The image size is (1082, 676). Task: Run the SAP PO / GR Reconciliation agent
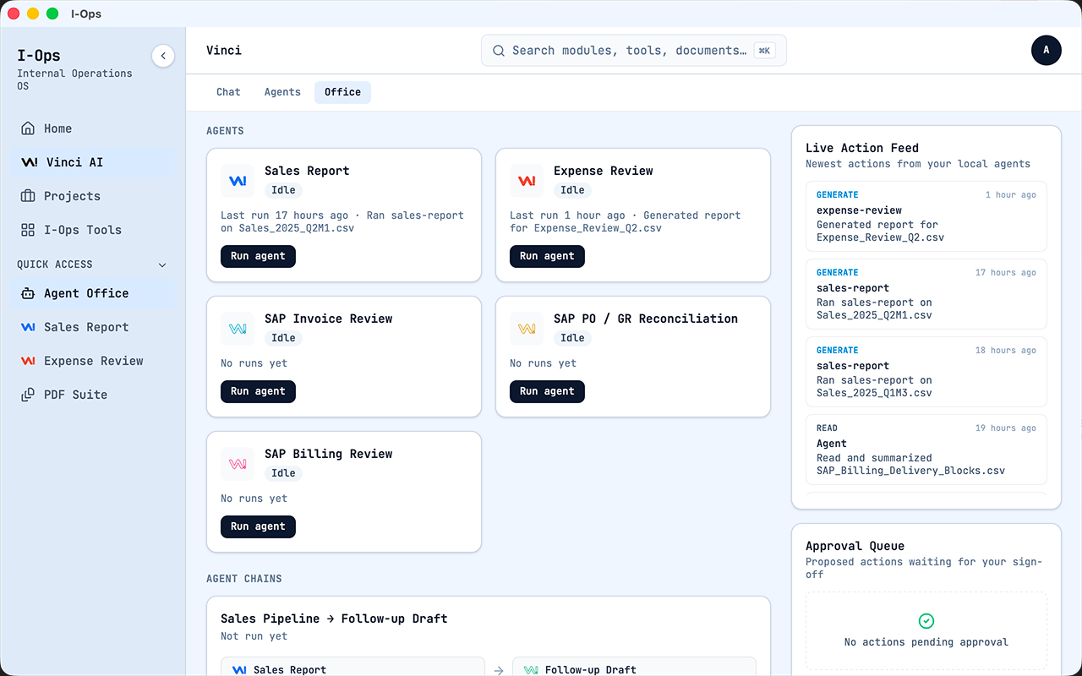(547, 391)
